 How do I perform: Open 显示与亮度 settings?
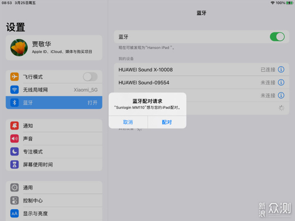54,213
